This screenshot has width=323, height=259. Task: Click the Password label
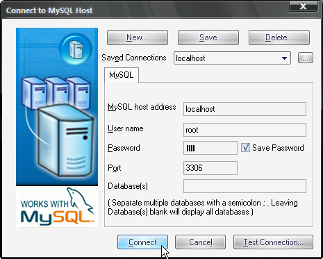click(x=124, y=148)
